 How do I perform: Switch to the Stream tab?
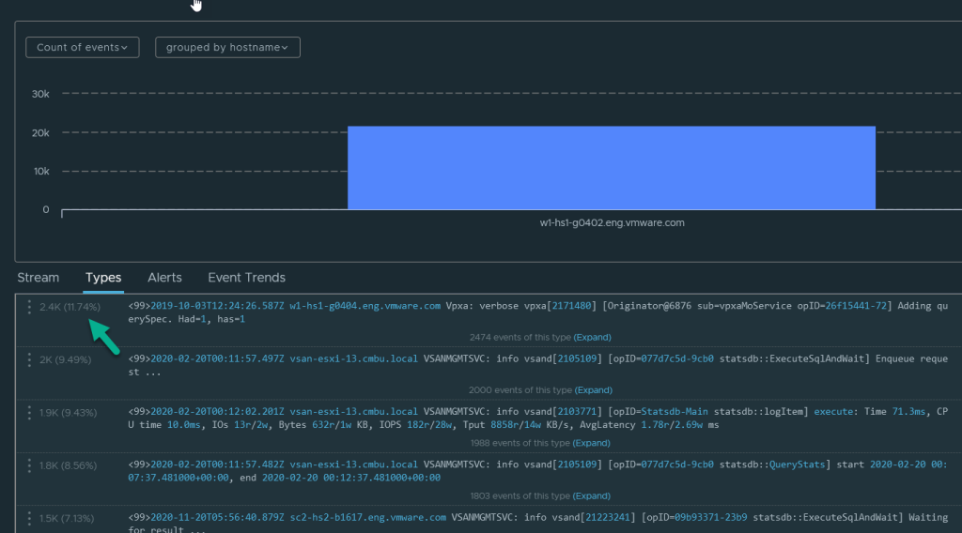(x=39, y=278)
